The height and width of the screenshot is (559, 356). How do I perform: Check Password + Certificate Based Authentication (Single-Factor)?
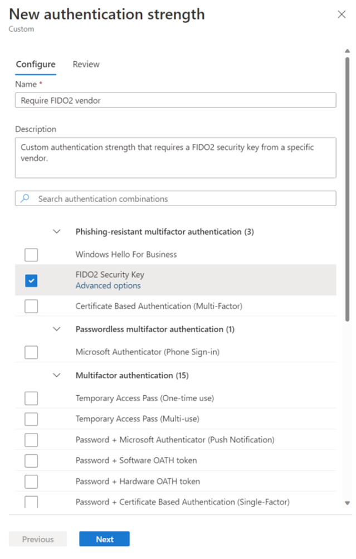[x=31, y=502]
